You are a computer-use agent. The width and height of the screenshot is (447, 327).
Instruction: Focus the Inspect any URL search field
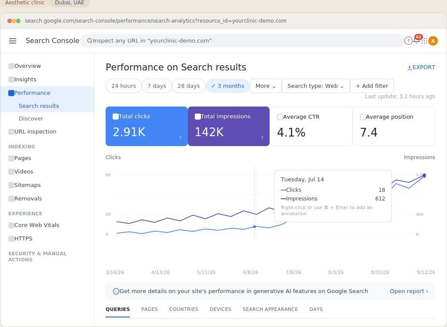[241, 41]
